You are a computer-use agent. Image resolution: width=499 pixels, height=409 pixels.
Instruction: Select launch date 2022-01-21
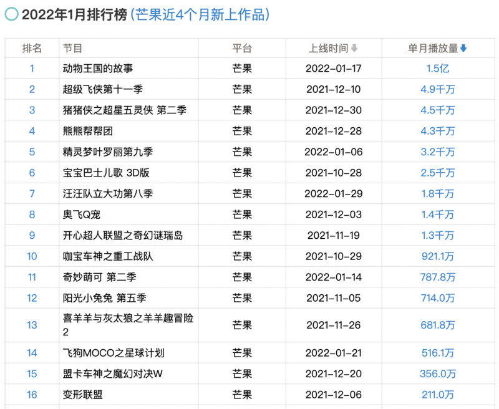click(x=334, y=353)
